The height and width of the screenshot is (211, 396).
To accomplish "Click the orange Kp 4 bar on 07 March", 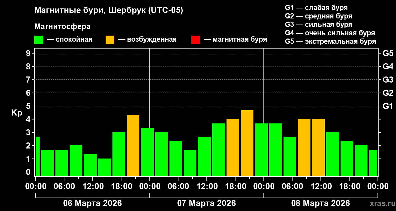I will pyautogui.click(x=233, y=147).
